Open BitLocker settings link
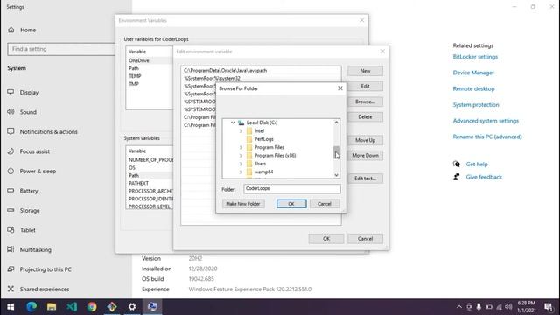The image size is (560, 315). [475, 57]
